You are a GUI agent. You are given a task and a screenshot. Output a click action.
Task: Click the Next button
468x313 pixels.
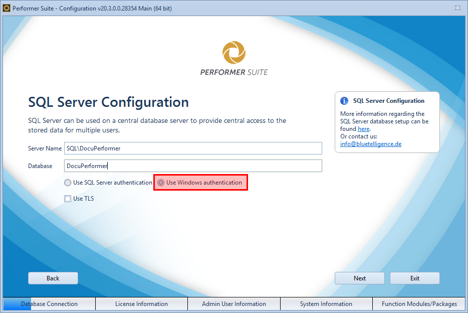coord(359,278)
